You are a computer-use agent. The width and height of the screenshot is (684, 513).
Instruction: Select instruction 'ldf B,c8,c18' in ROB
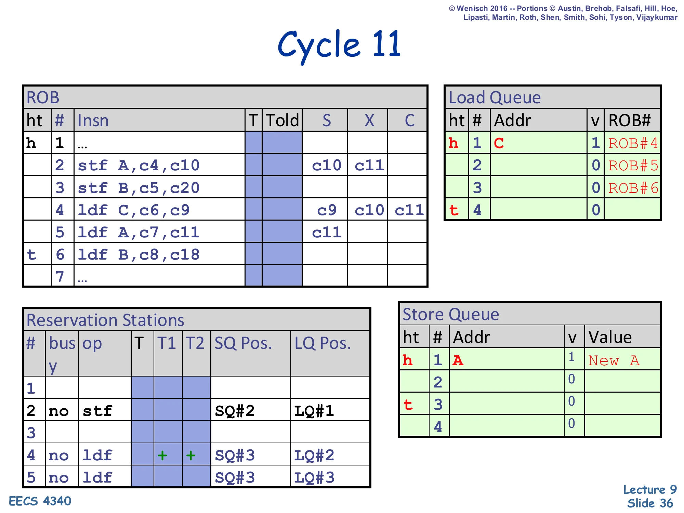click(x=139, y=255)
